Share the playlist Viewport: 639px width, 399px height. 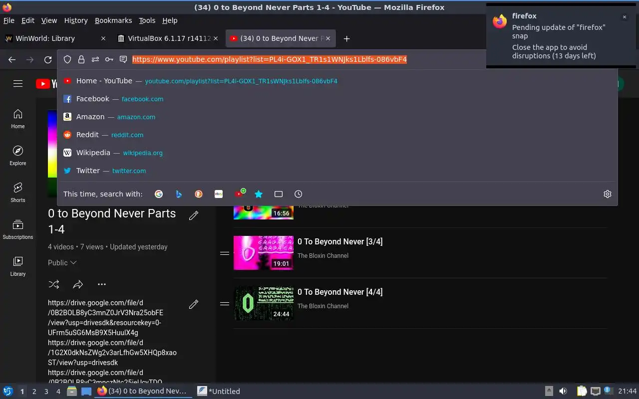pyautogui.click(x=78, y=284)
